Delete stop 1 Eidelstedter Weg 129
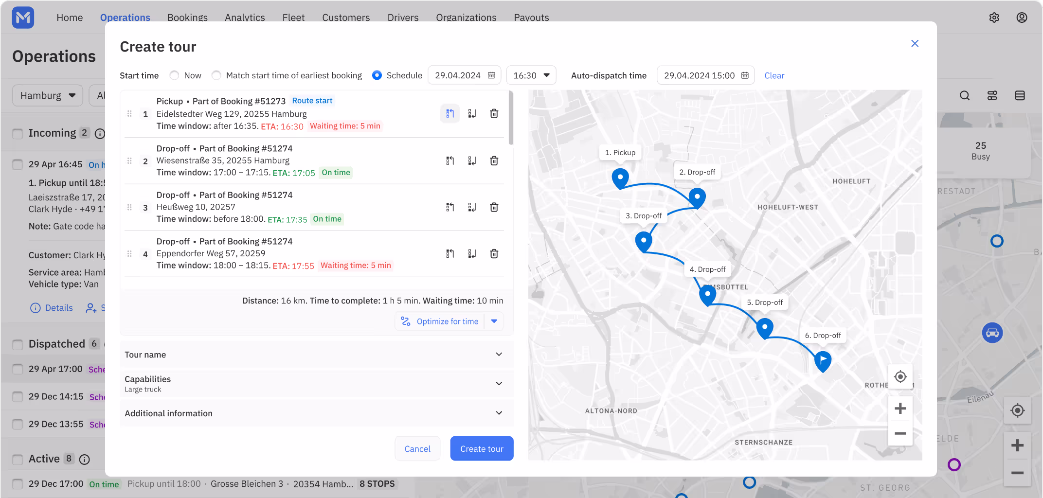 click(x=494, y=114)
